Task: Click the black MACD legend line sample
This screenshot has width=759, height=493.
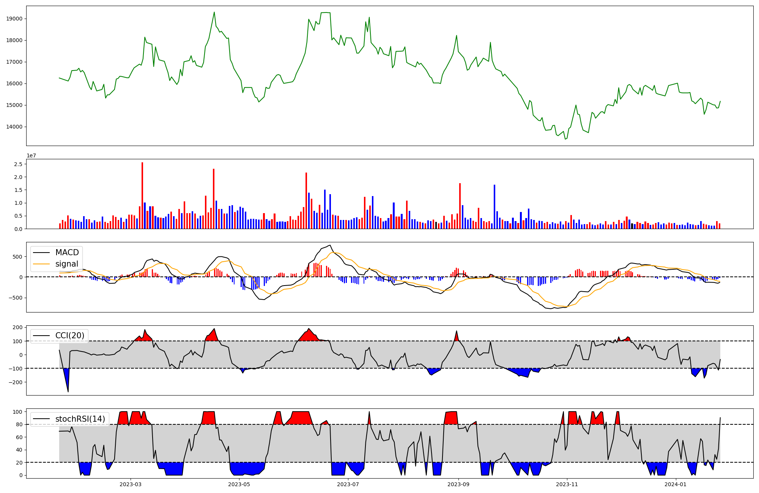Action: [x=41, y=253]
